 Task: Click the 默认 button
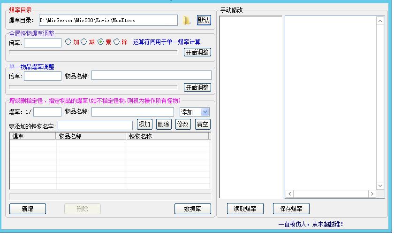[204, 20]
